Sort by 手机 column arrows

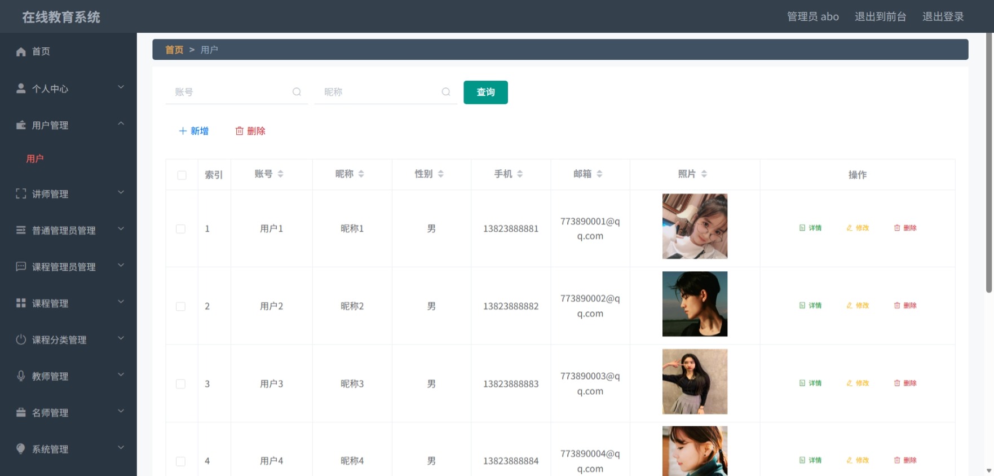pos(520,174)
